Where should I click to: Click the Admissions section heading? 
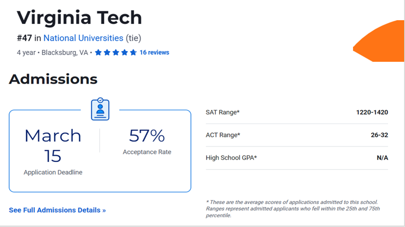click(53, 79)
